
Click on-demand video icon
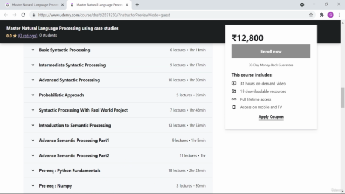pyautogui.click(x=233, y=84)
